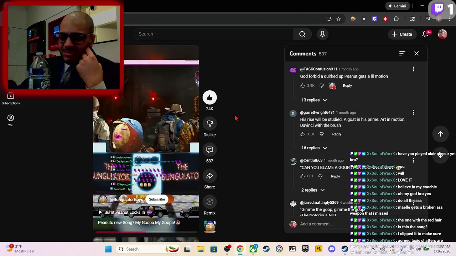
Task: Expand 13 replies under TASKConfusion911's comment
Action: click(x=314, y=100)
